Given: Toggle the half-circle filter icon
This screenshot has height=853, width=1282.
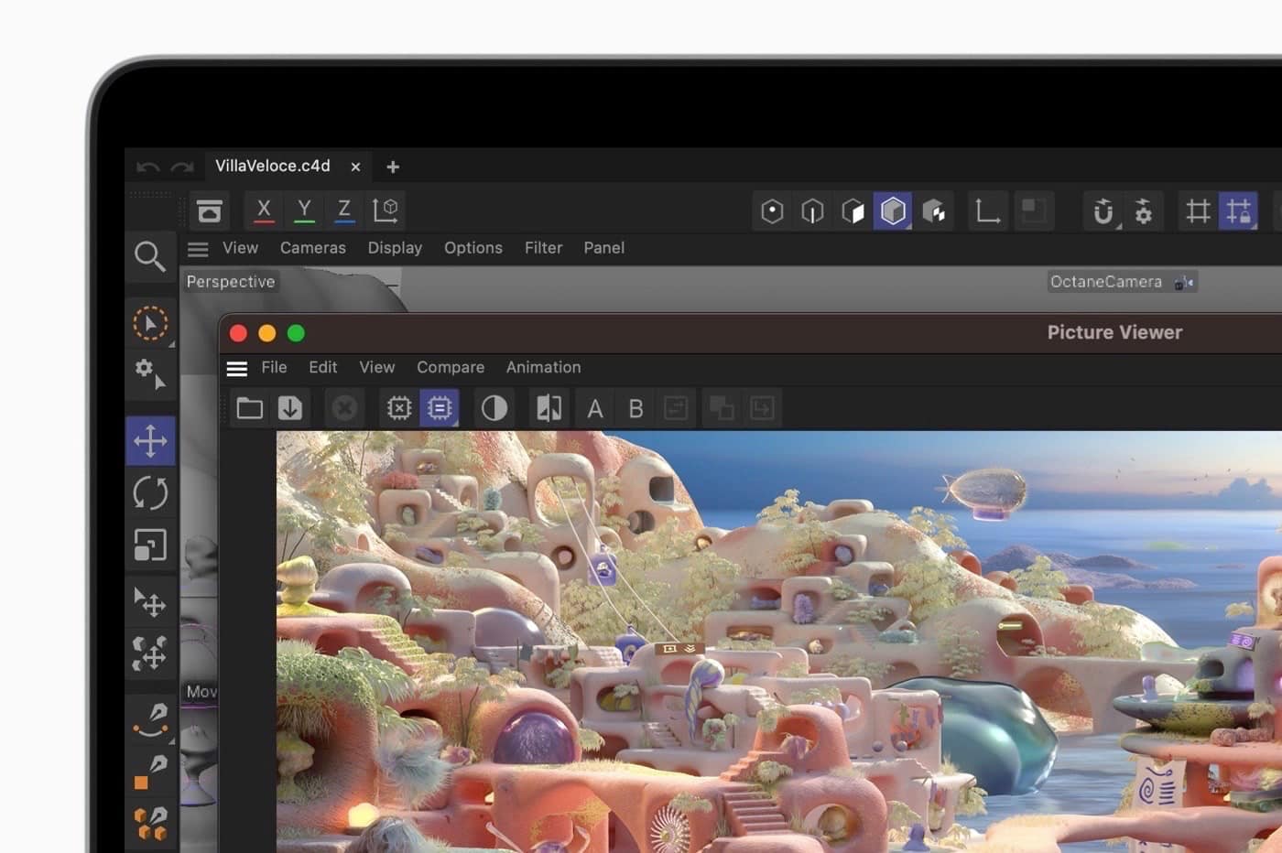Looking at the screenshot, I should [494, 408].
